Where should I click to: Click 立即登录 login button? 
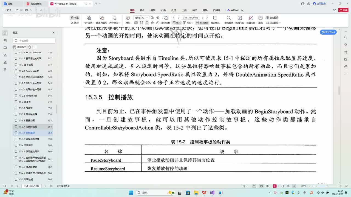319,4
